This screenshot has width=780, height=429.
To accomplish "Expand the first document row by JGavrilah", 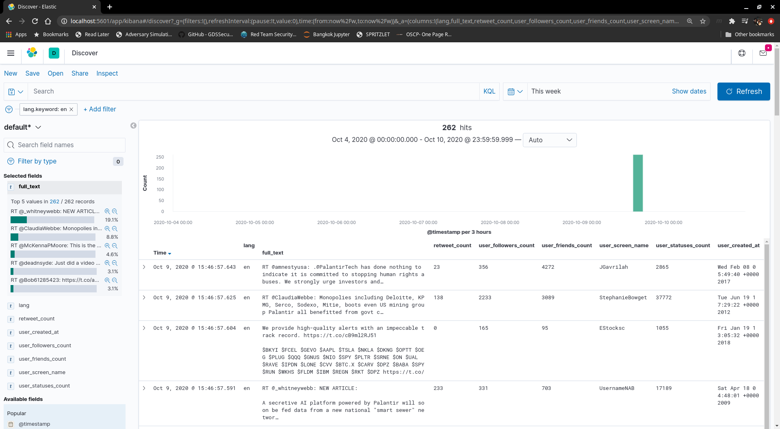I will pyautogui.click(x=144, y=267).
